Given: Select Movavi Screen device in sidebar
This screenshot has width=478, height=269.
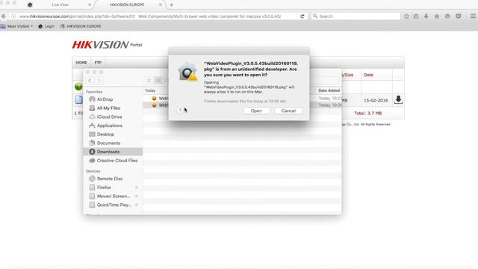Looking at the screenshot, I should 113,196.
